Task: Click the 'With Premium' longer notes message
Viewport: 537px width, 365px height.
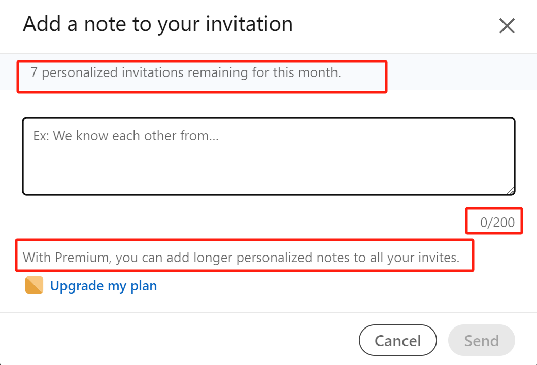Action: pos(241,258)
